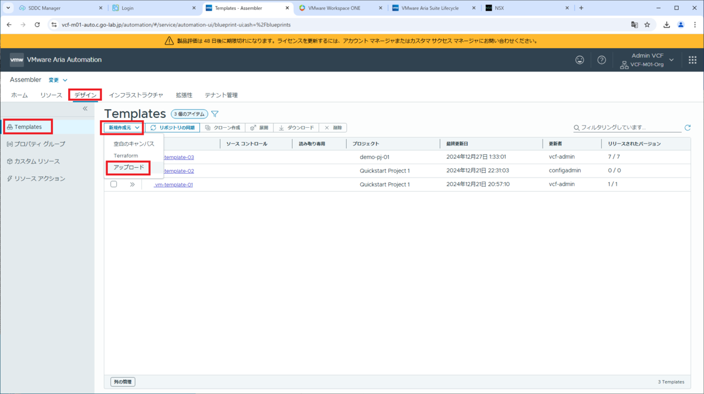This screenshot has height=394, width=704.
Task: Tick the checkbox for vm-template-01
Action: [x=114, y=184]
